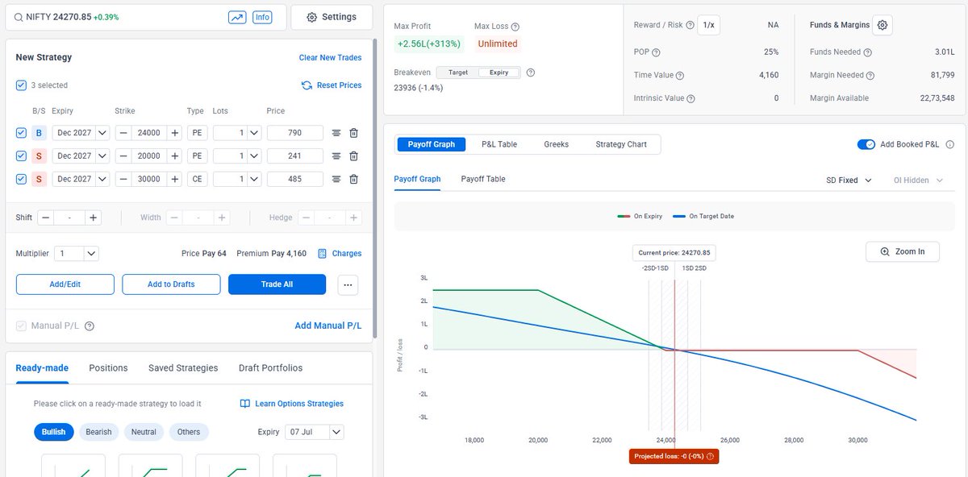
Task: Click the Add/Edit button
Action: tap(65, 284)
